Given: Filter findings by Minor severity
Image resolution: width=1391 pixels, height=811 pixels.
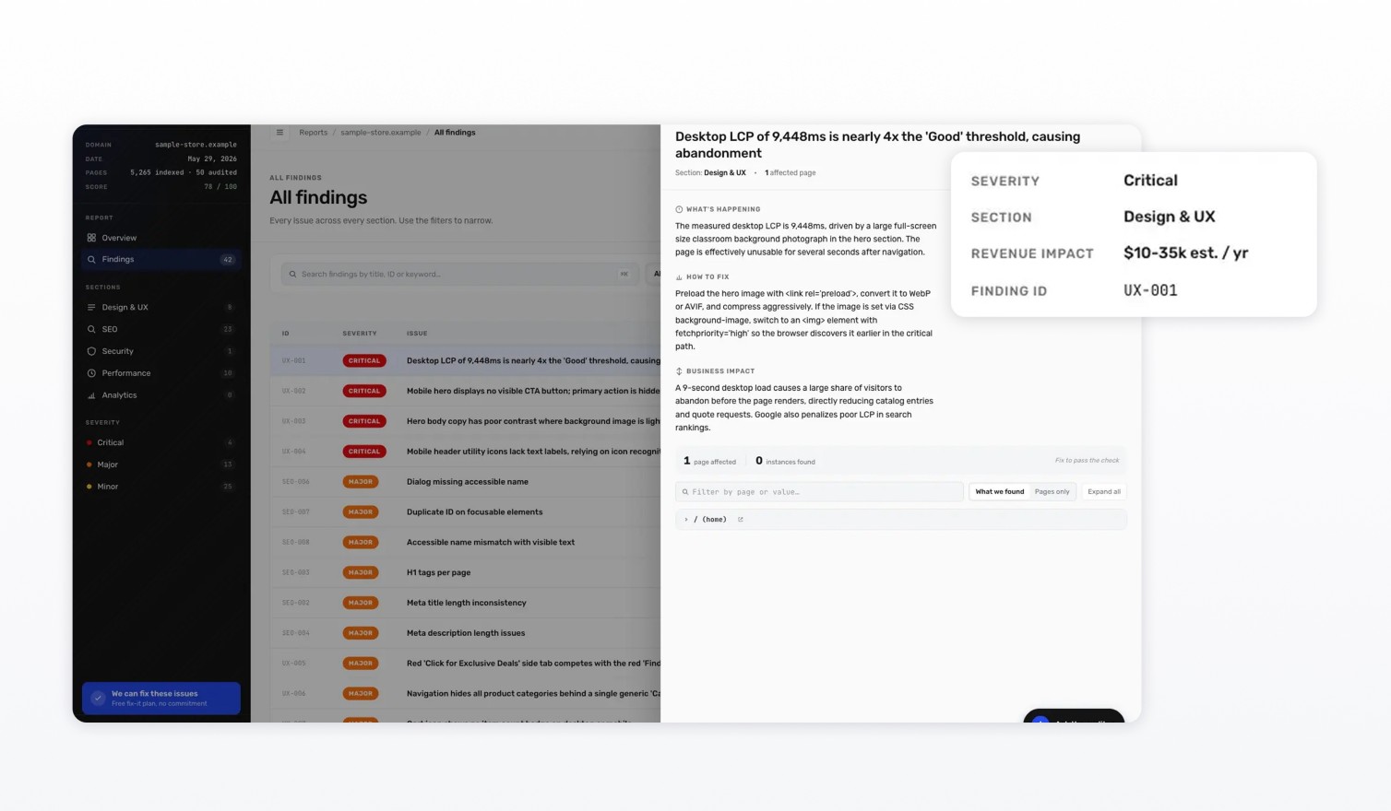Looking at the screenshot, I should click(x=160, y=487).
